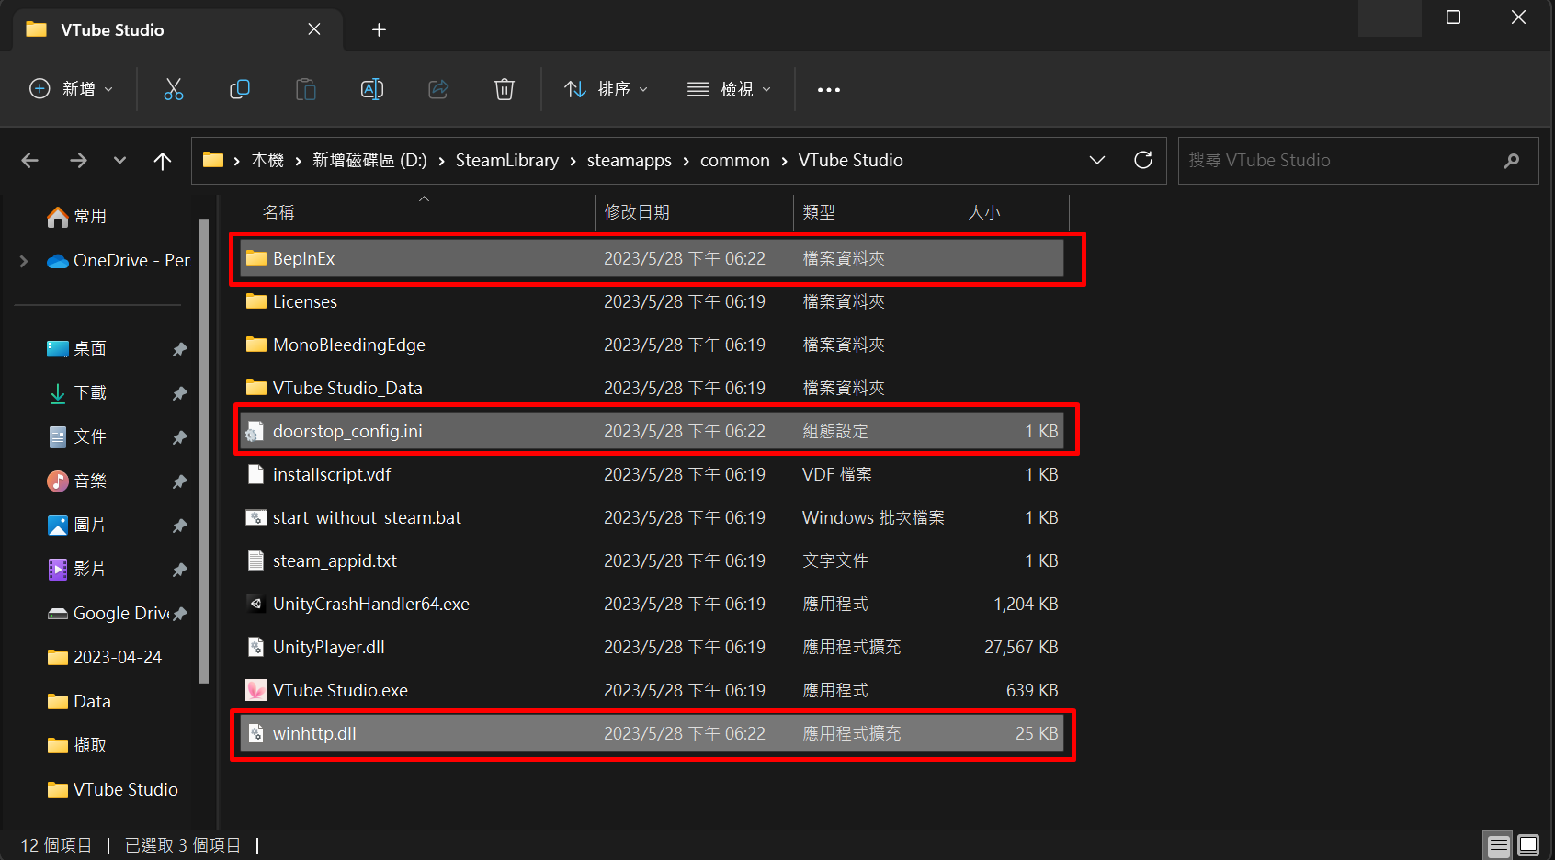Open the three-dot more options menu

click(x=829, y=89)
